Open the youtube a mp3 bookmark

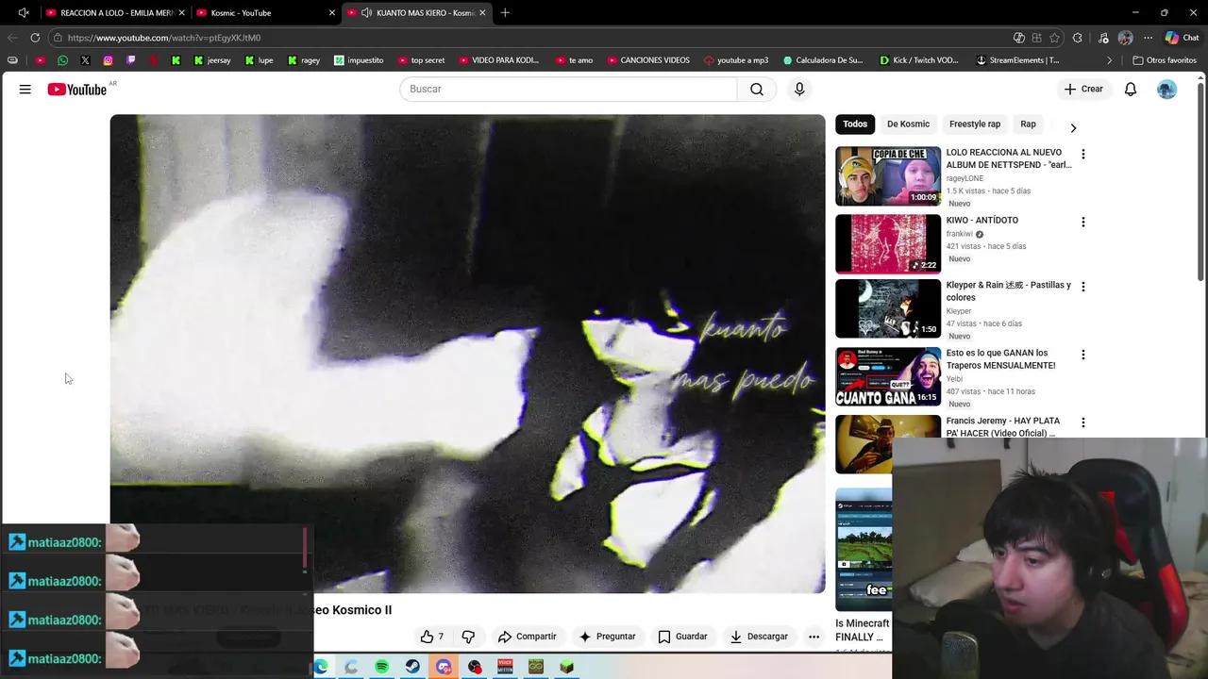click(x=736, y=60)
